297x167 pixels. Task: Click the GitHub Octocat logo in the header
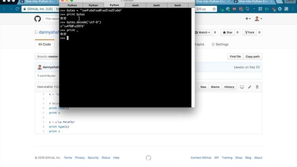(38, 19)
